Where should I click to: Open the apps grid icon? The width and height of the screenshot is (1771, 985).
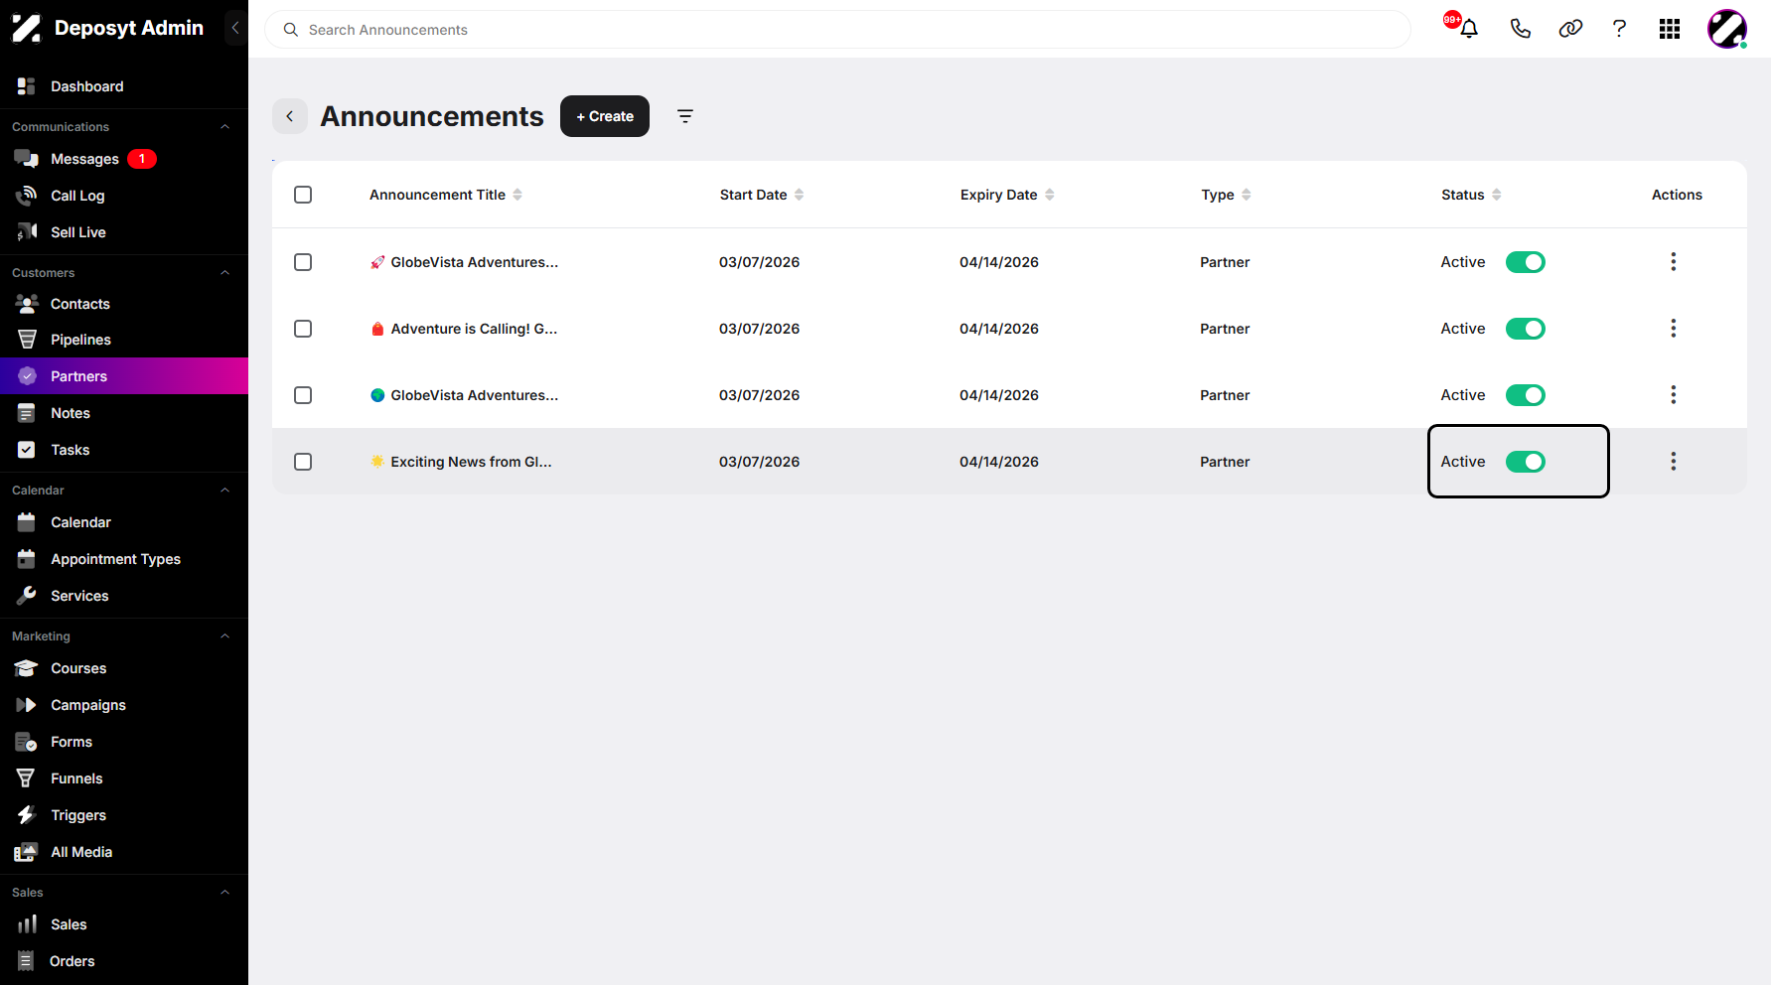tap(1670, 29)
